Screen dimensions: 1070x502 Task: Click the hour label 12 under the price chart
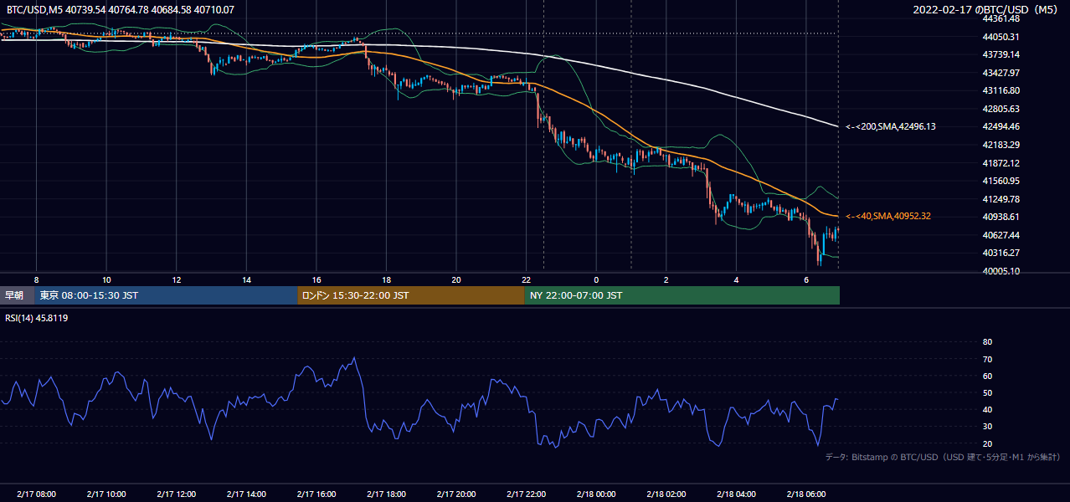click(x=177, y=279)
